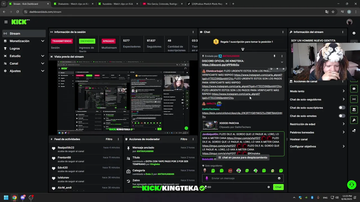Collapse the gift subscription banner arrow
360x202 pixels.
coord(243,49)
